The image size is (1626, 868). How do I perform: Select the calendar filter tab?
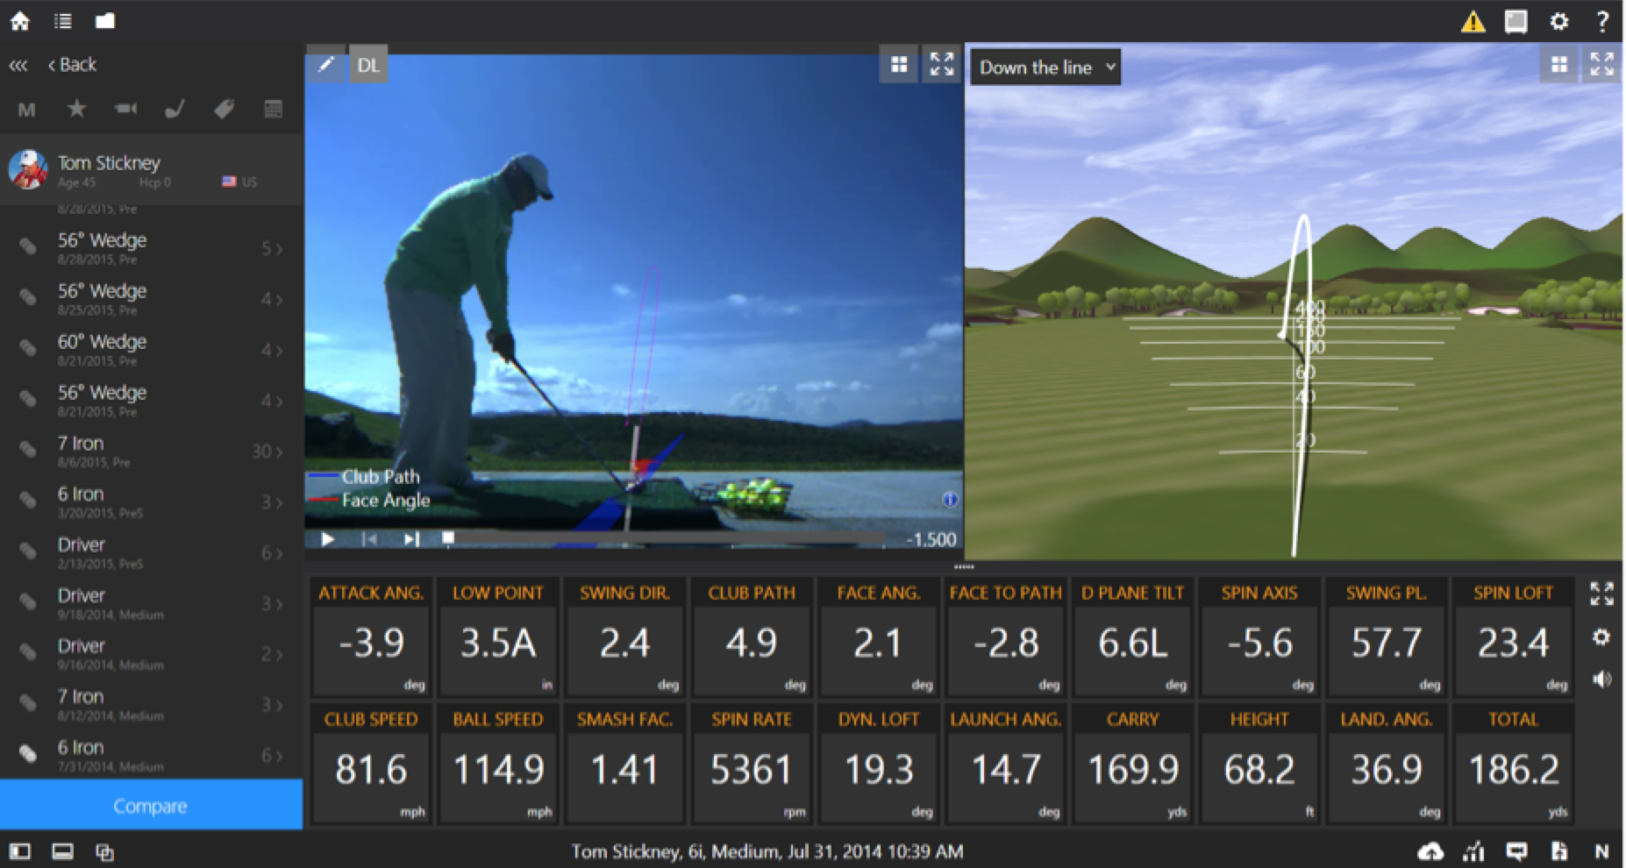[274, 109]
